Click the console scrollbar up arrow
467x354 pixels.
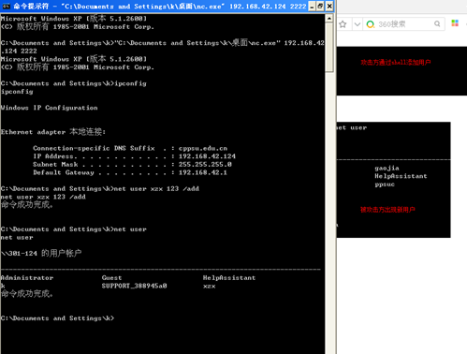pos(329,19)
